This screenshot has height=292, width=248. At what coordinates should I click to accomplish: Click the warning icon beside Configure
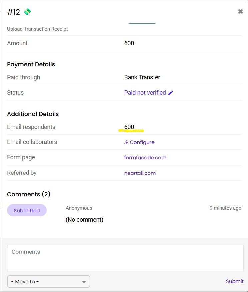coord(126,142)
